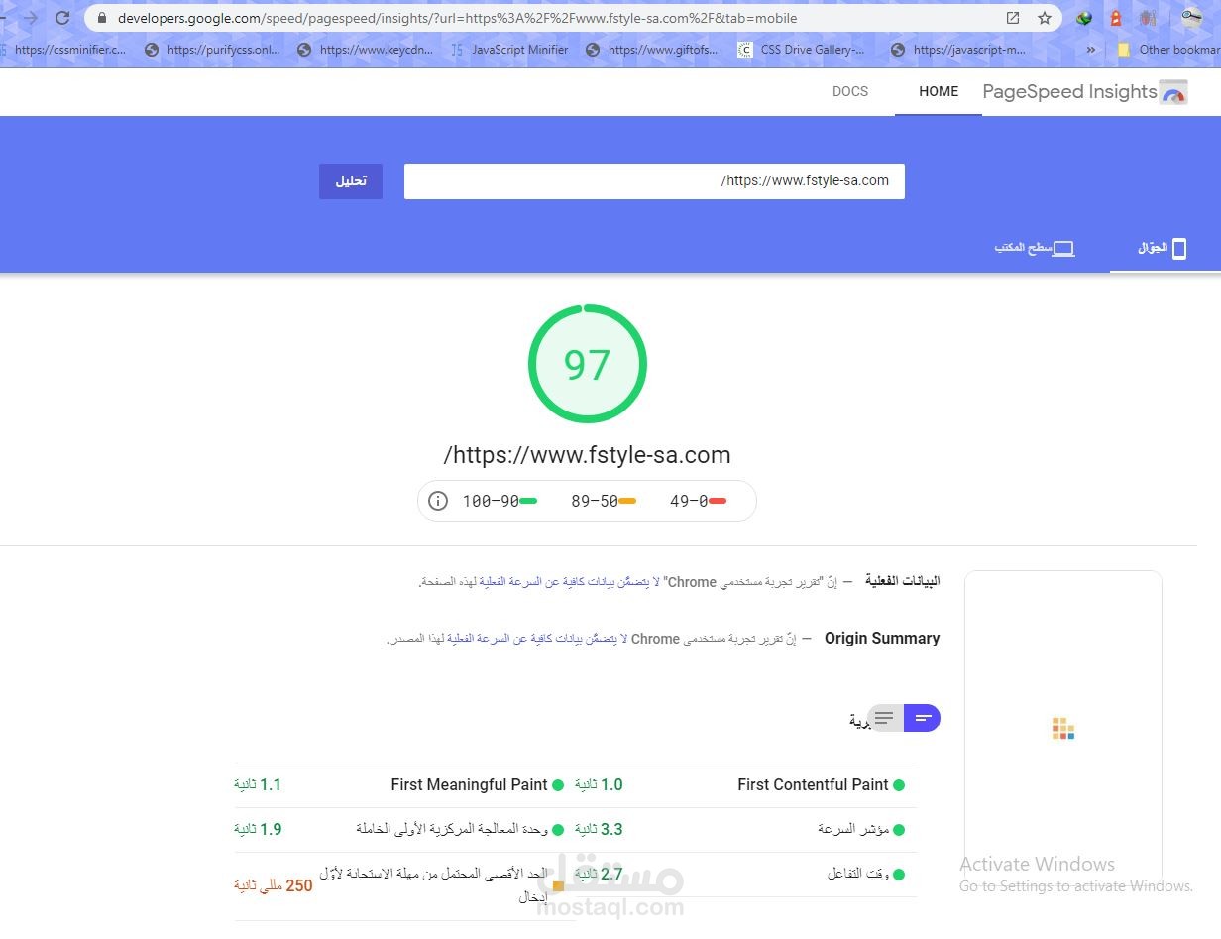Open the profile avatar in the browser toolbar

click(x=1191, y=17)
